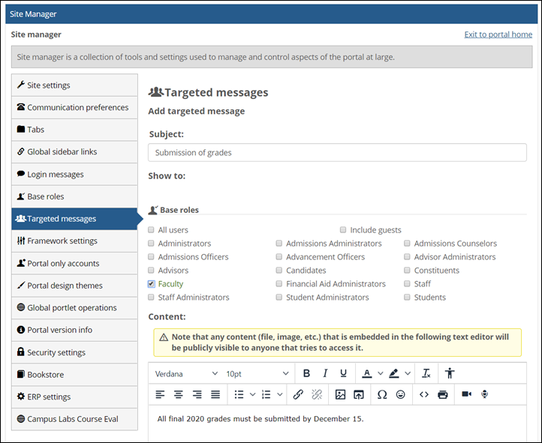Click the upload file icon
Viewport: 542px width, 443px height.
pyautogui.click(x=358, y=394)
